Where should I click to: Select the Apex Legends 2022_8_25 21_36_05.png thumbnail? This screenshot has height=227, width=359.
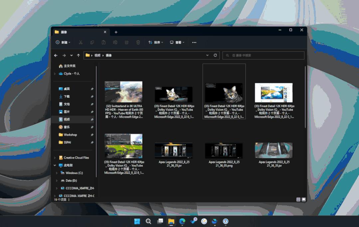click(x=224, y=151)
